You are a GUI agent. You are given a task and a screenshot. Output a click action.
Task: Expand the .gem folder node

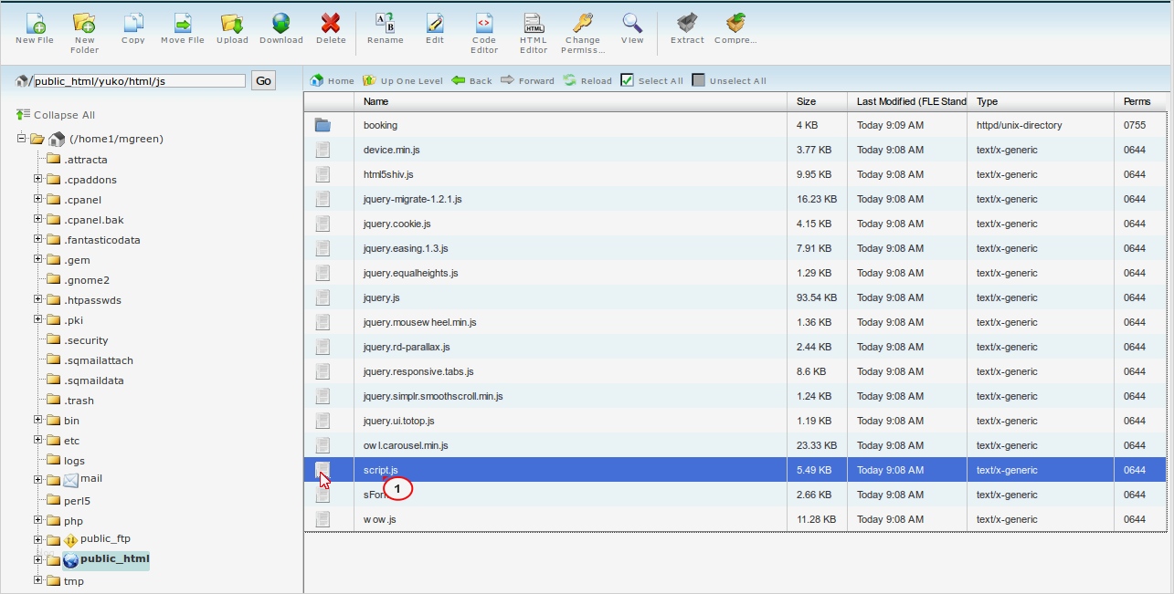(38, 259)
